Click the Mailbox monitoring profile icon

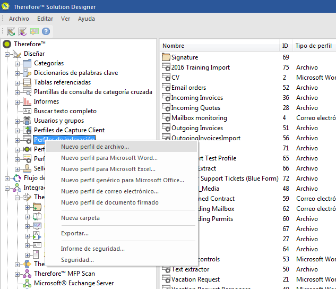[166, 118]
